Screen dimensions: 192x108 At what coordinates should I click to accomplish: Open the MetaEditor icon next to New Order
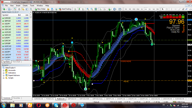48,9
